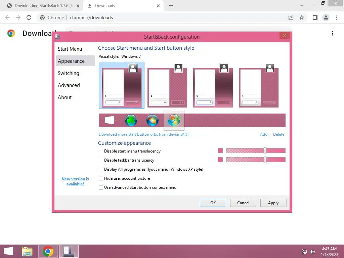Click the StartIsBack taskbar icon
Viewport: 344px width, 258px height.
coord(69,251)
